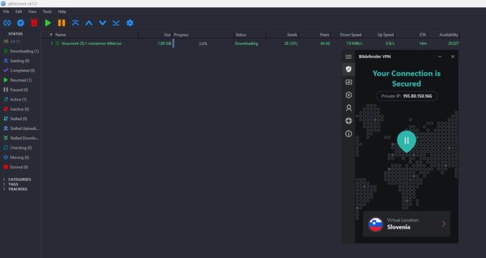The height and width of the screenshot is (258, 486).
Task: Sort by Name column header
Action: pos(96,35)
